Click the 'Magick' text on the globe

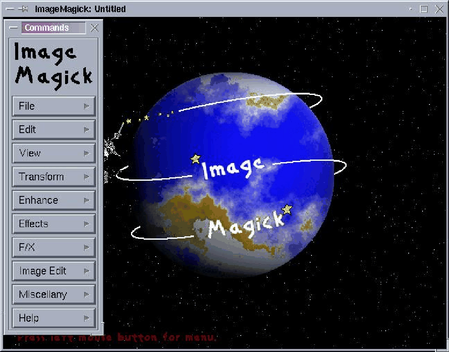(x=246, y=225)
